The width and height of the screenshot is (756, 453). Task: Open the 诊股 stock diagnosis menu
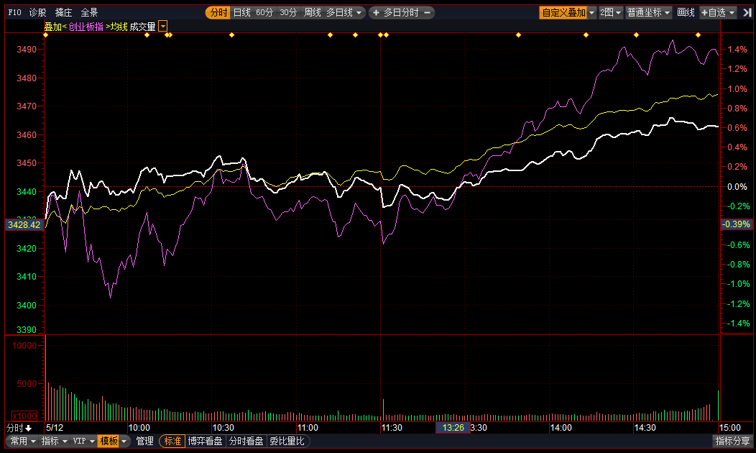click(37, 12)
